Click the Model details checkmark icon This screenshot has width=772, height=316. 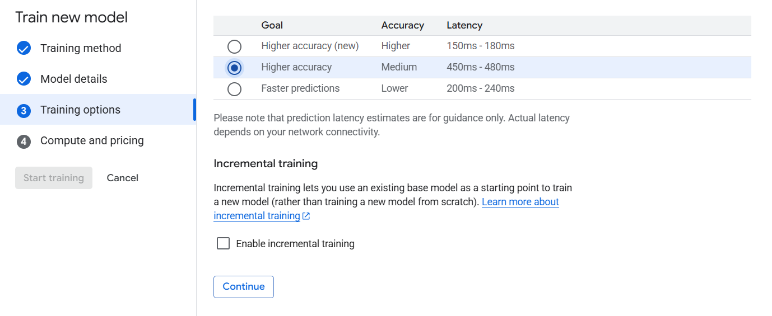24,79
